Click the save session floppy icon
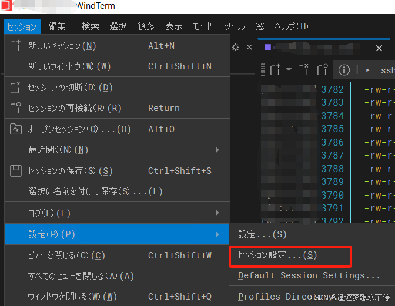Screen dimensions: 395x306 pyautogui.click(x=16, y=171)
